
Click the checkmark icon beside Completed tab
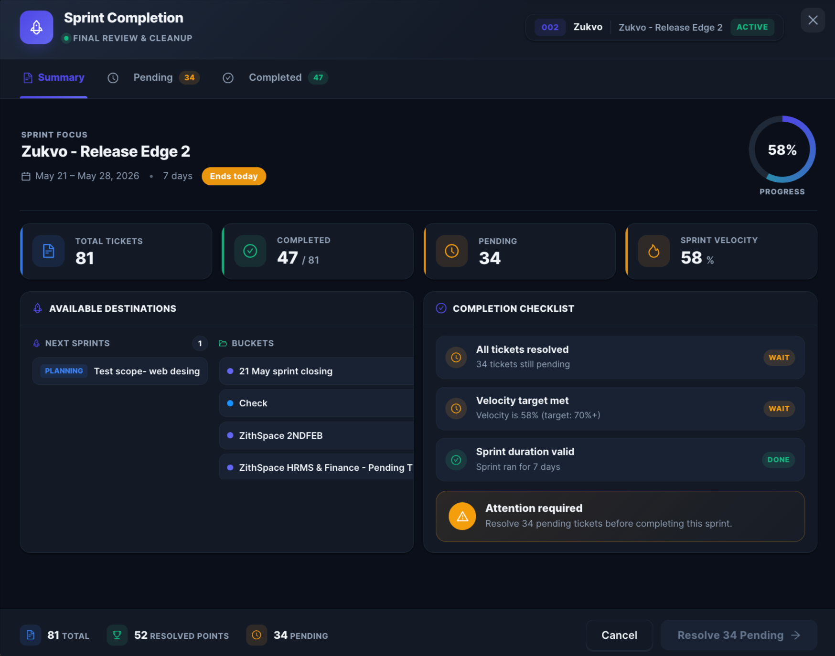click(x=228, y=78)
